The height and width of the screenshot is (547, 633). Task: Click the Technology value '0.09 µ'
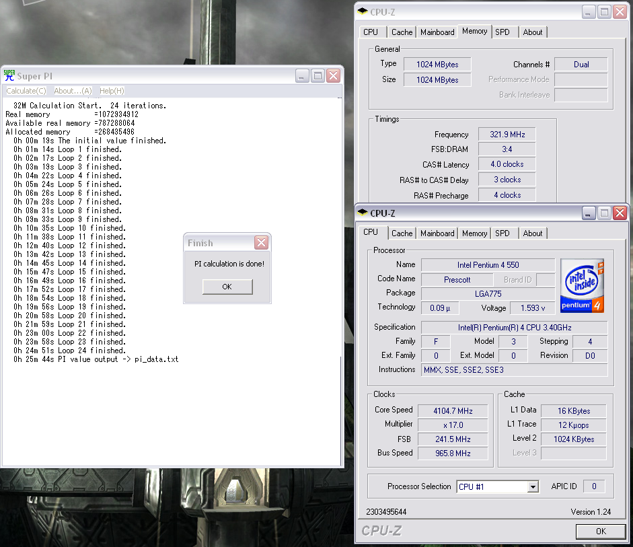[440, 308]
